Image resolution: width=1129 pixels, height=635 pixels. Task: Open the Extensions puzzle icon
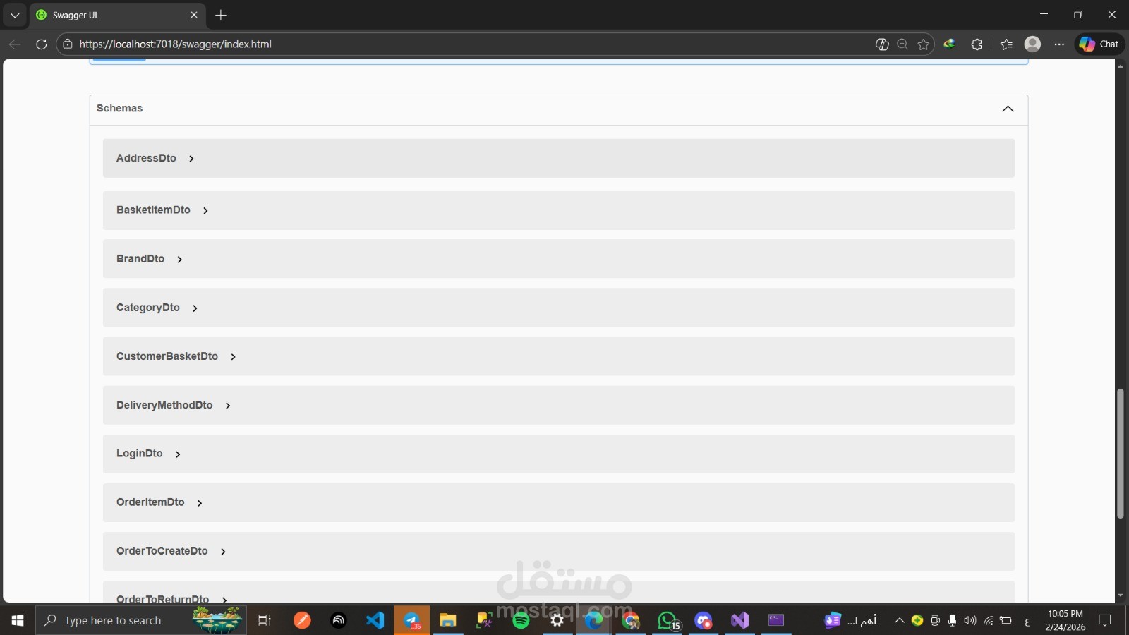[977, 44]
